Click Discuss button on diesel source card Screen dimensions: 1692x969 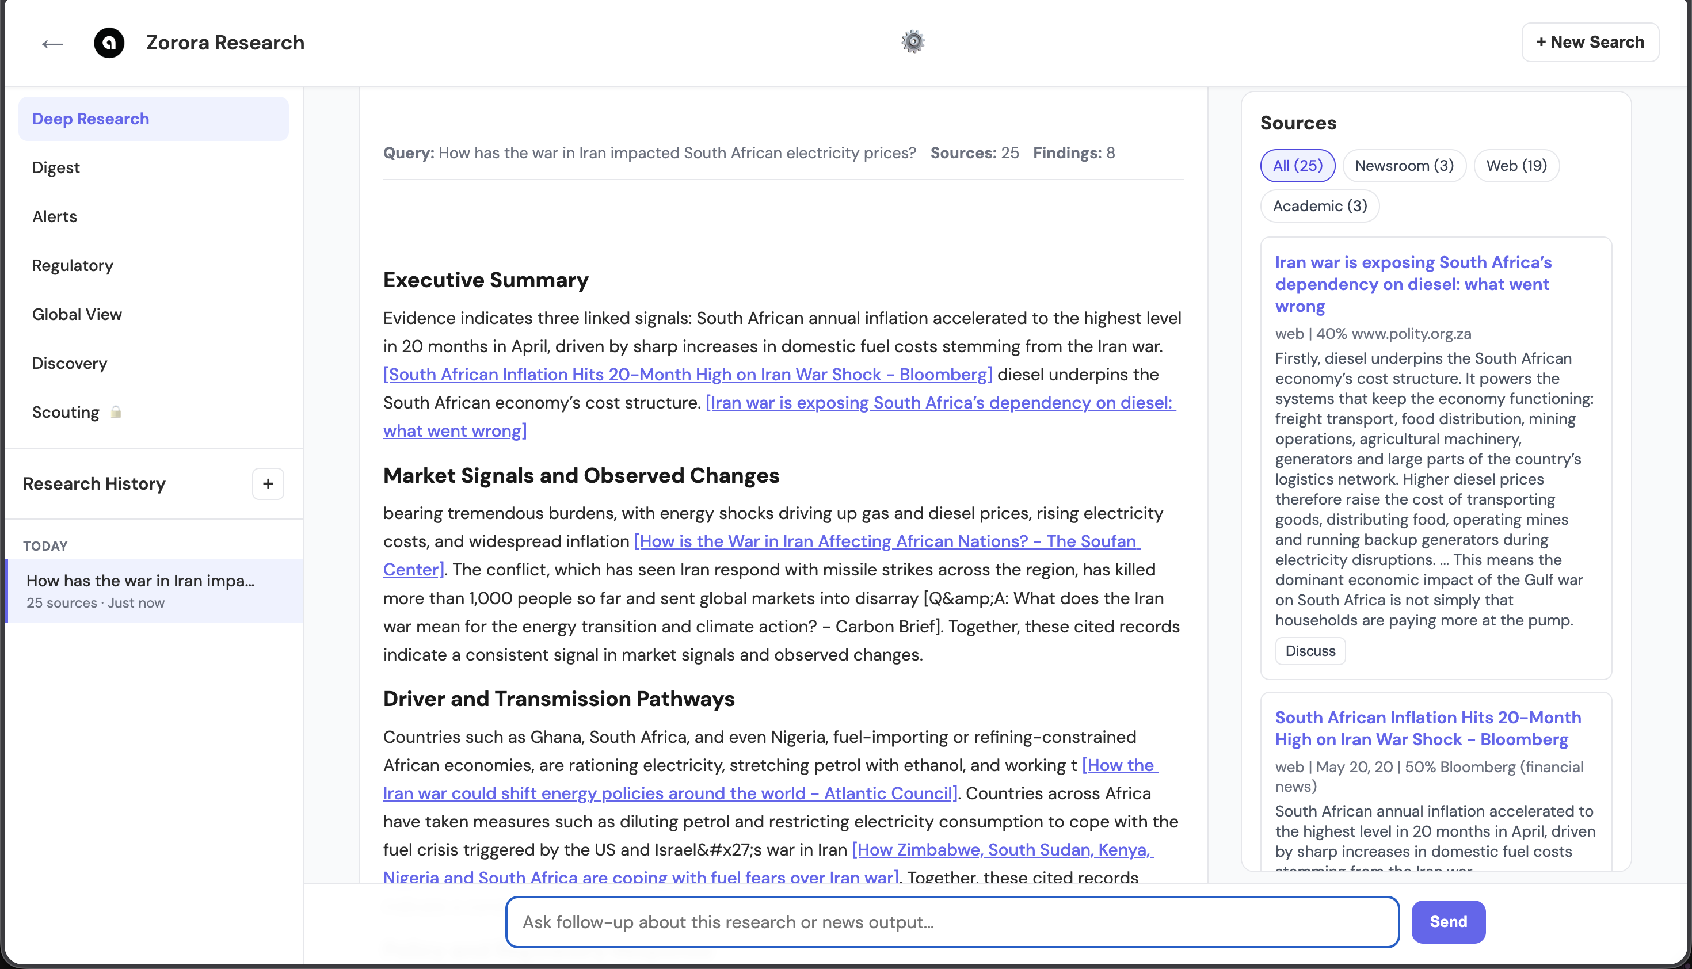1310,651
